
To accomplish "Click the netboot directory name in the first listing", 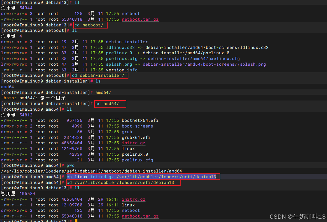I will click(131, 14).
